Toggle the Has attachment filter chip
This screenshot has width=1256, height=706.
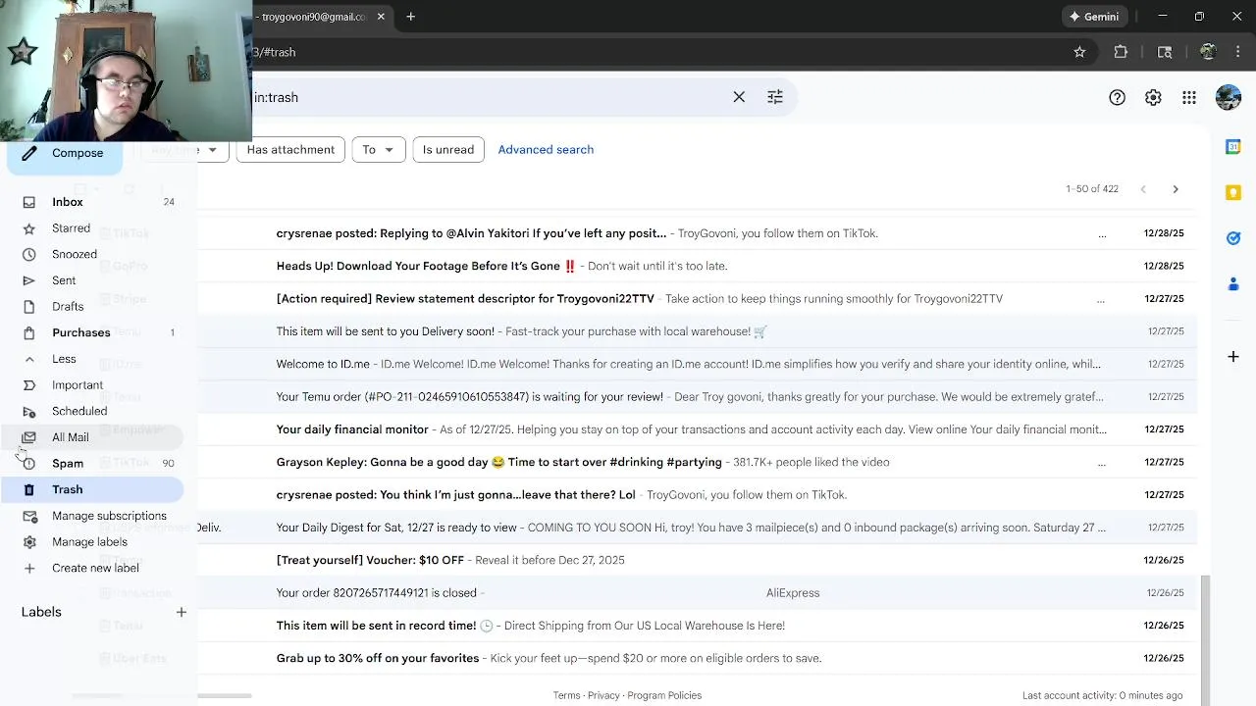pos(290,150)
